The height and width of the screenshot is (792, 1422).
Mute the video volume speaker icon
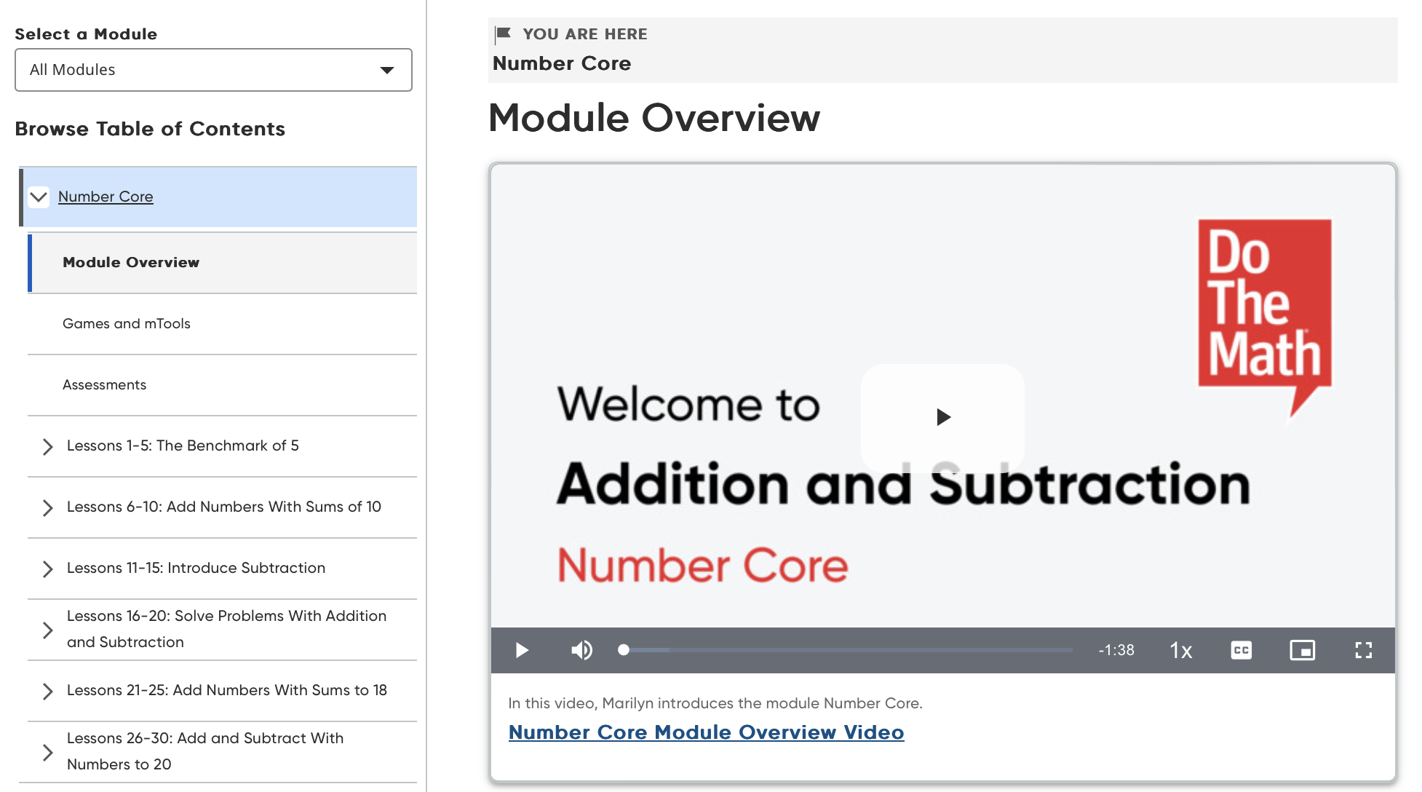(x=581, y=650)
